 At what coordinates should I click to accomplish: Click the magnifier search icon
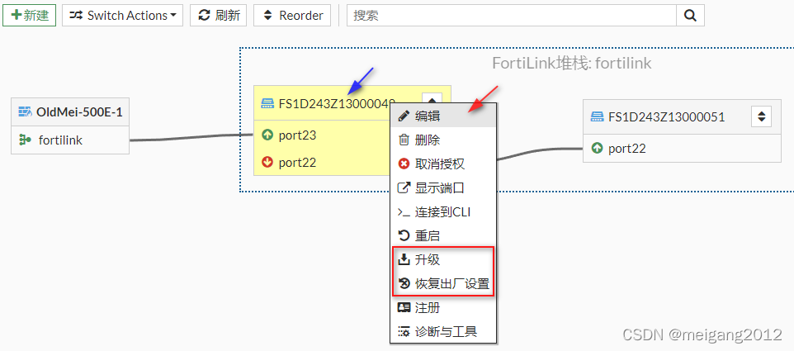(x=690, y=15)
